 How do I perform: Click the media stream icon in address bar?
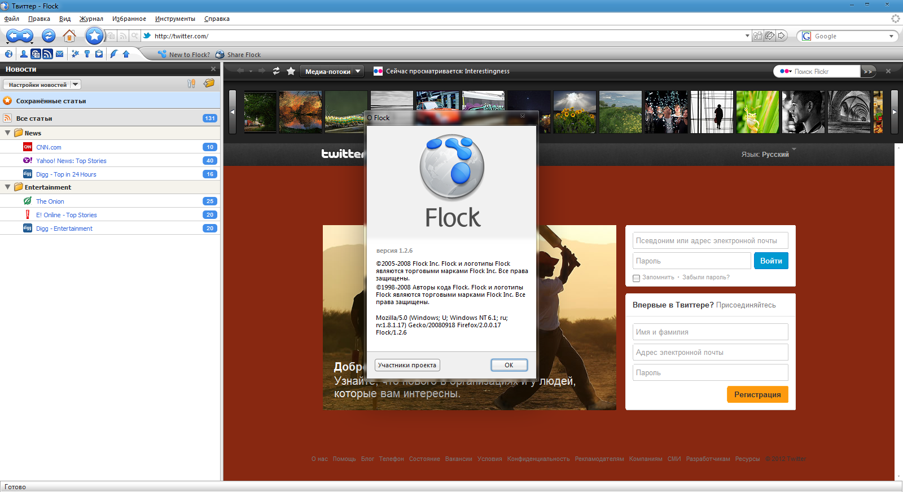111,36
